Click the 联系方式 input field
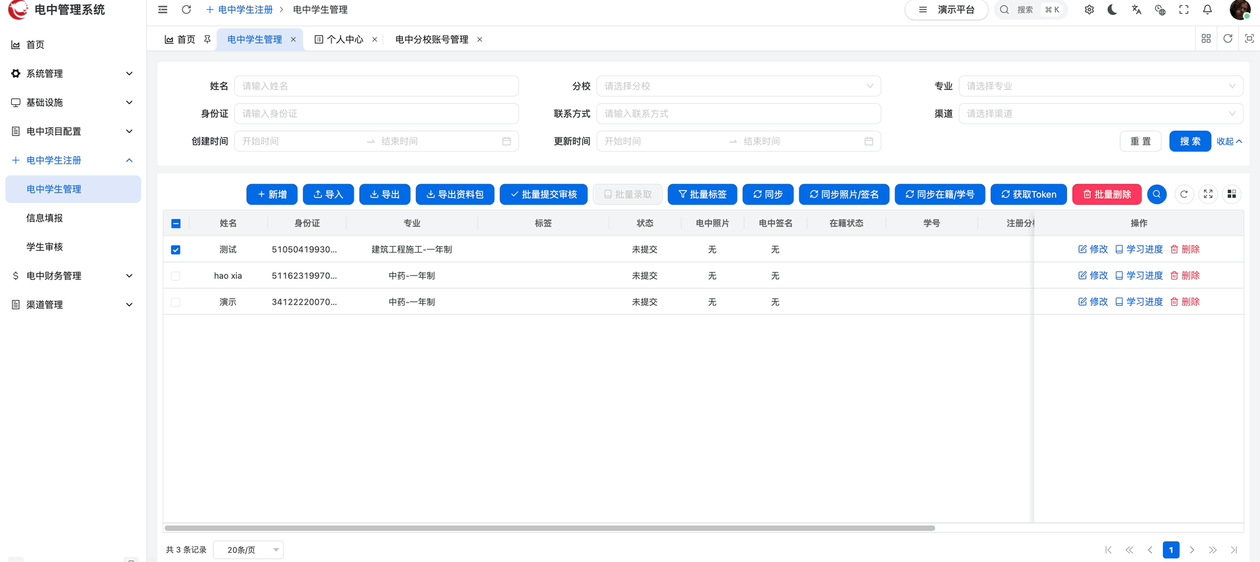 pos(738,114)
